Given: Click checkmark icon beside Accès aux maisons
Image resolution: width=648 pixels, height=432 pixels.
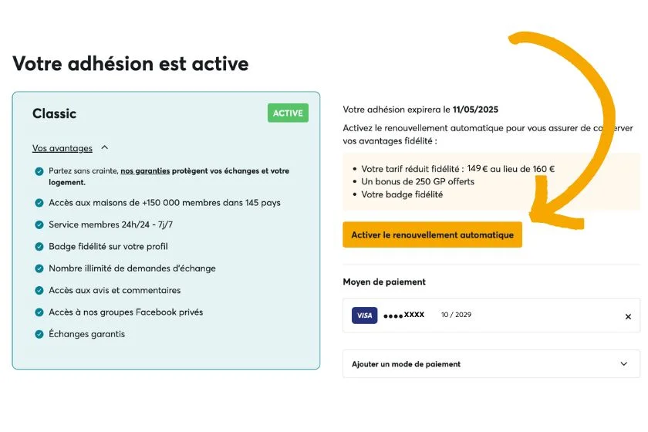Looking at the screenshot, I should tap(39, 203).
